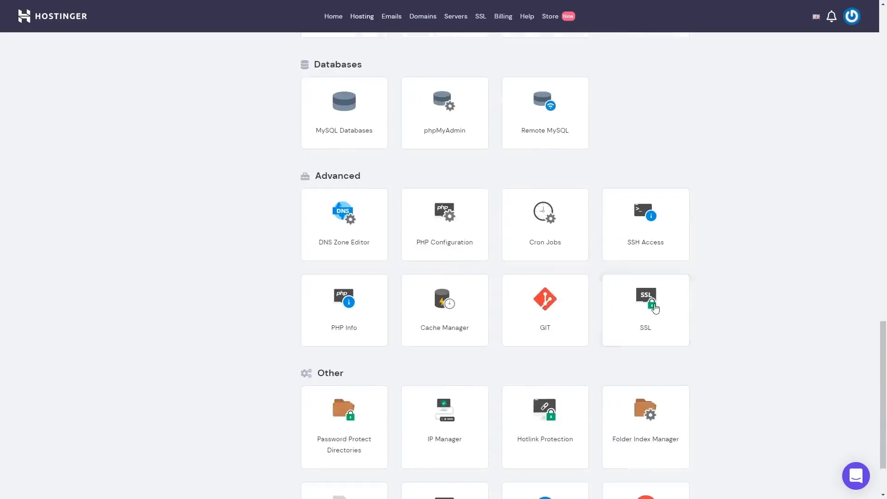887x499 pixels.
Task: Open MySQL Databases manager
Action: point(344,112)
